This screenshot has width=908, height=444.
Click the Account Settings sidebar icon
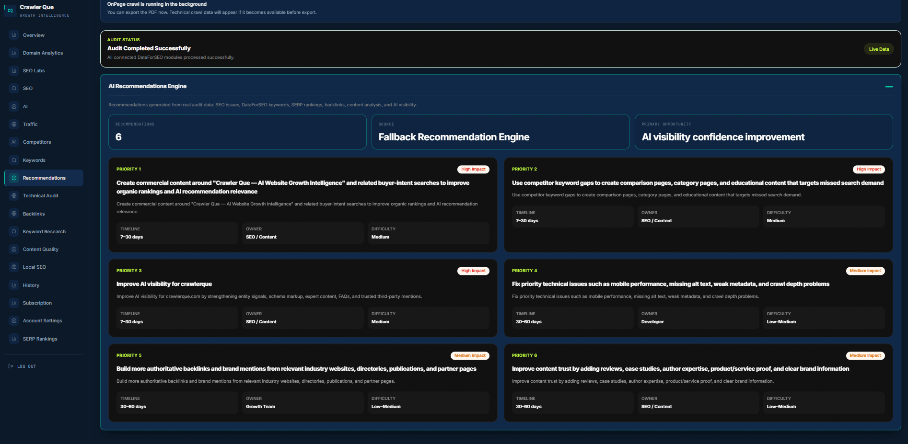(14, 320)
